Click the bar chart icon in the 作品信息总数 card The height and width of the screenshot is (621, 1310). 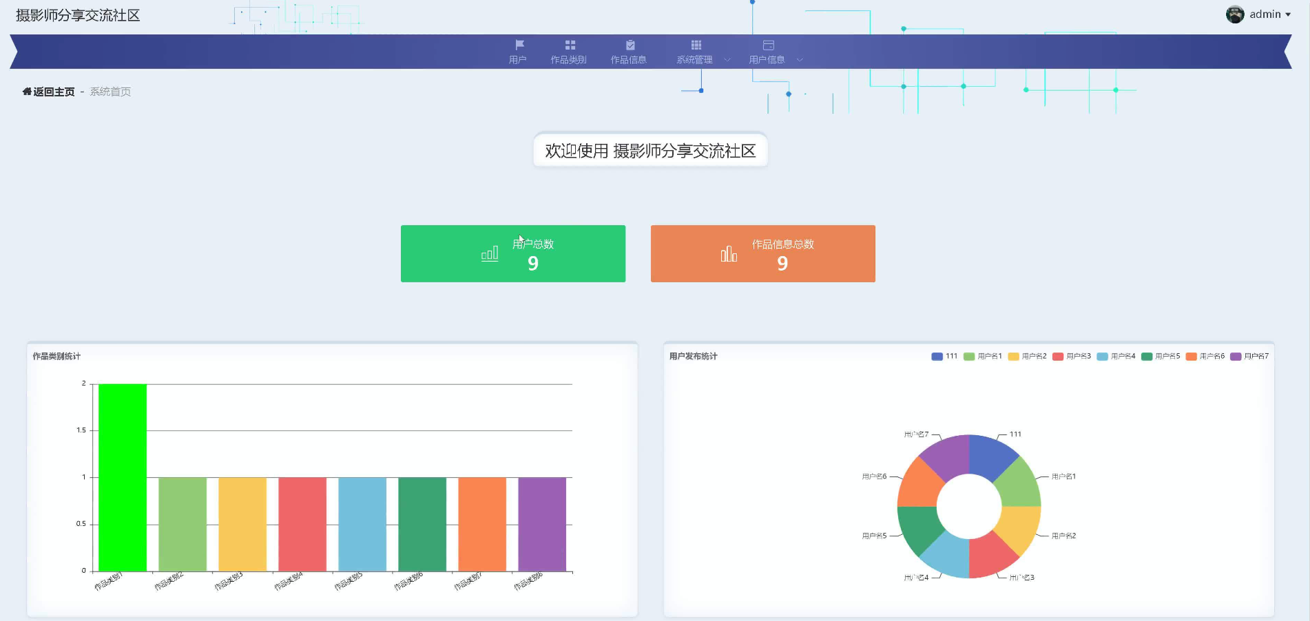[x=729, y=253]
